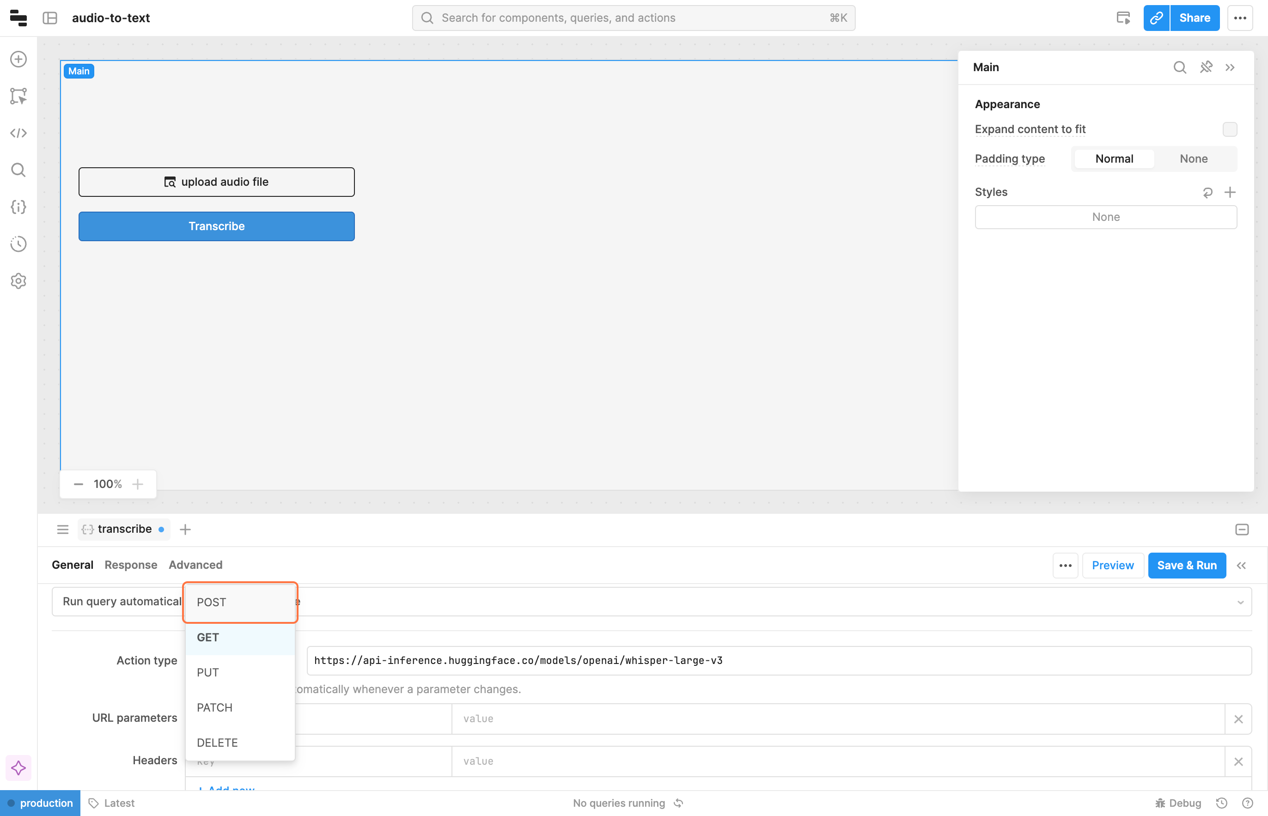The image size is (1268, 816).
Task: Unpin the Main inspector panel
Action: tap(1206, 67)
